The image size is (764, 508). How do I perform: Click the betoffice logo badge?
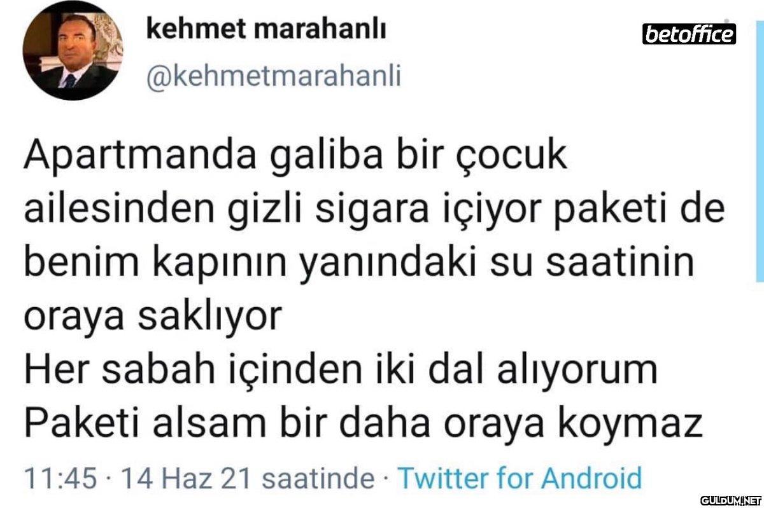point(689,34)
